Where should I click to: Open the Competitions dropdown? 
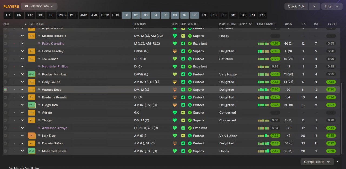click(317, 162)
